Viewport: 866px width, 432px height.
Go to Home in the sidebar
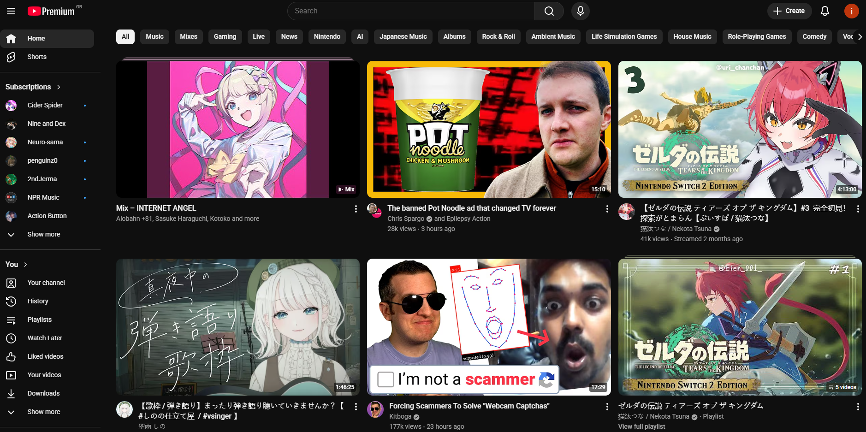(x=47, y=38)
